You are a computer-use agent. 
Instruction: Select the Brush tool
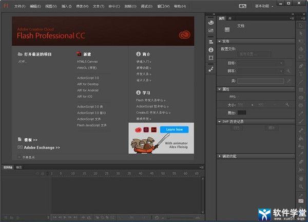pos(301,121)
